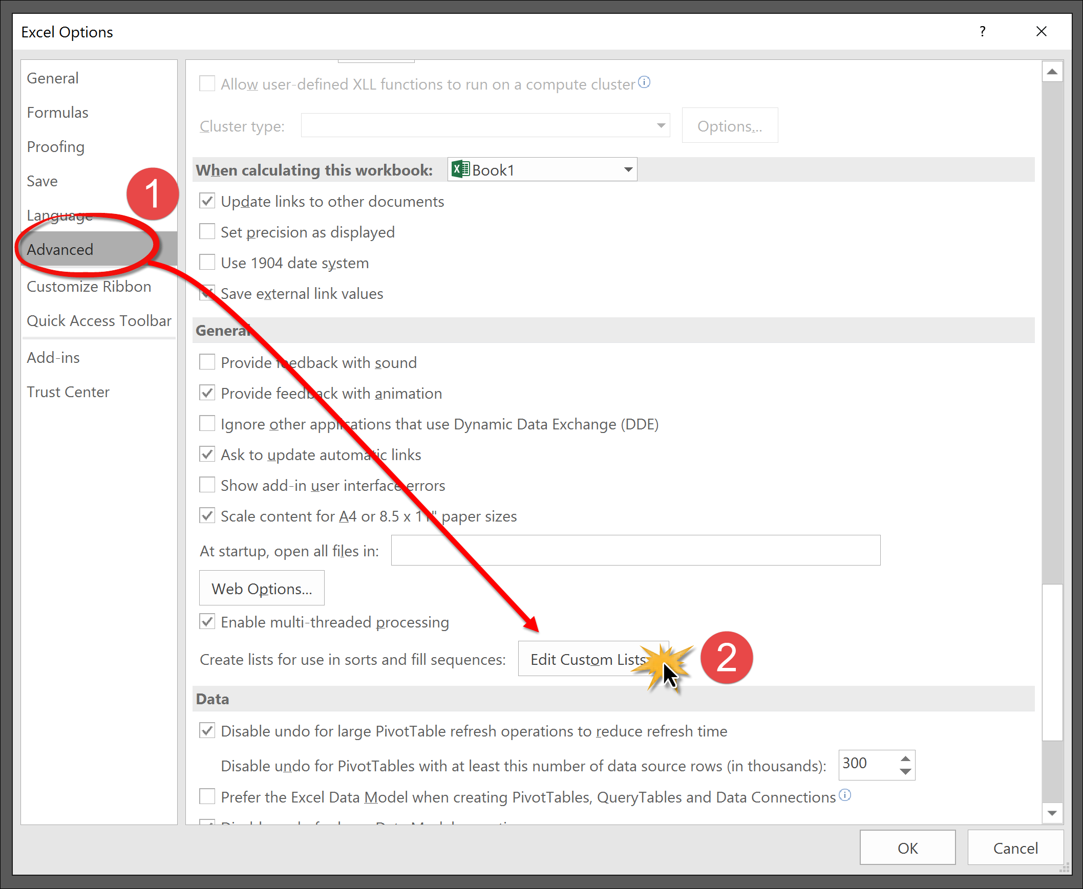Click the scrollbar down arrow
The height and width of the screenshot is (889, 1083).
[1052, 813]
